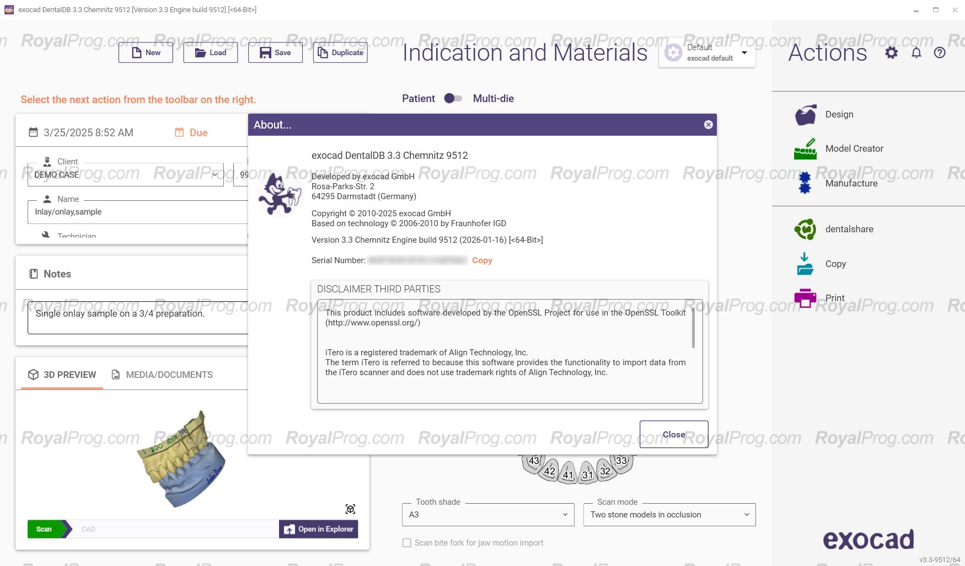Enable Scan bite fork for jaw motion import
This screenshot has width=965, height=566.
[x=407, y=543]
